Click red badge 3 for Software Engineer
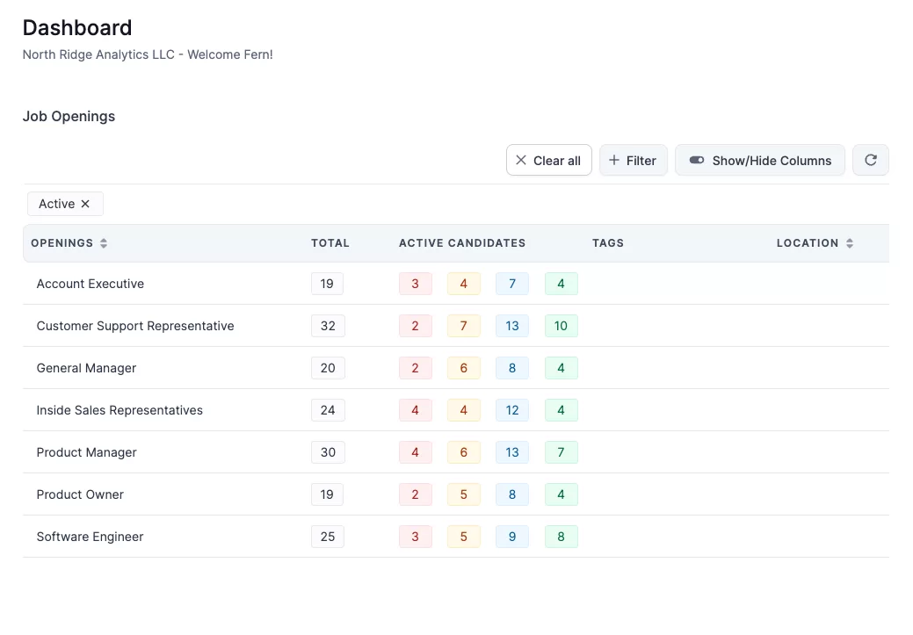913x635 pixels. click(x=415, y=537)
